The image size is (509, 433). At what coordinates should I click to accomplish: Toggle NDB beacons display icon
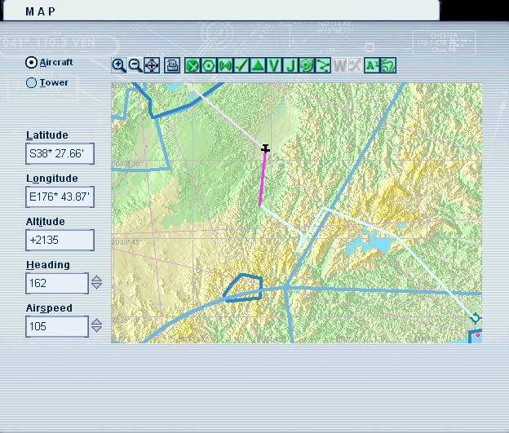pyautogui.click(x=225, y=66)
